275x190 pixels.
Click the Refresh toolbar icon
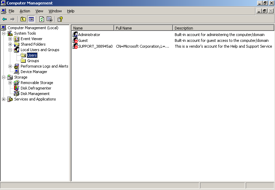pyautogui.click(x=42, y=19)
